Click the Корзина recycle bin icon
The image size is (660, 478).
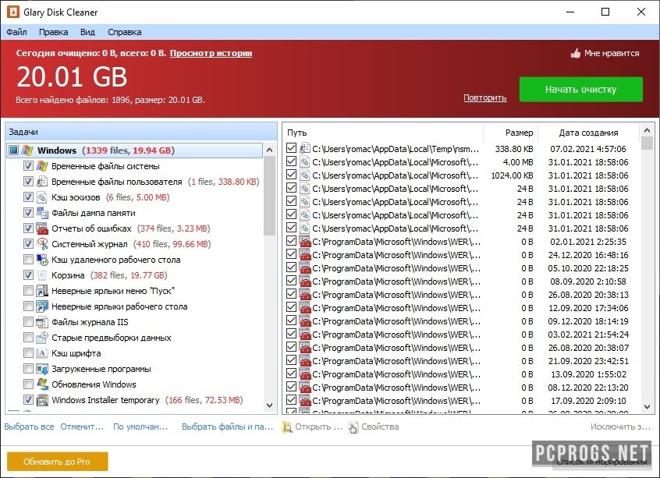click(x=42, y=275)
